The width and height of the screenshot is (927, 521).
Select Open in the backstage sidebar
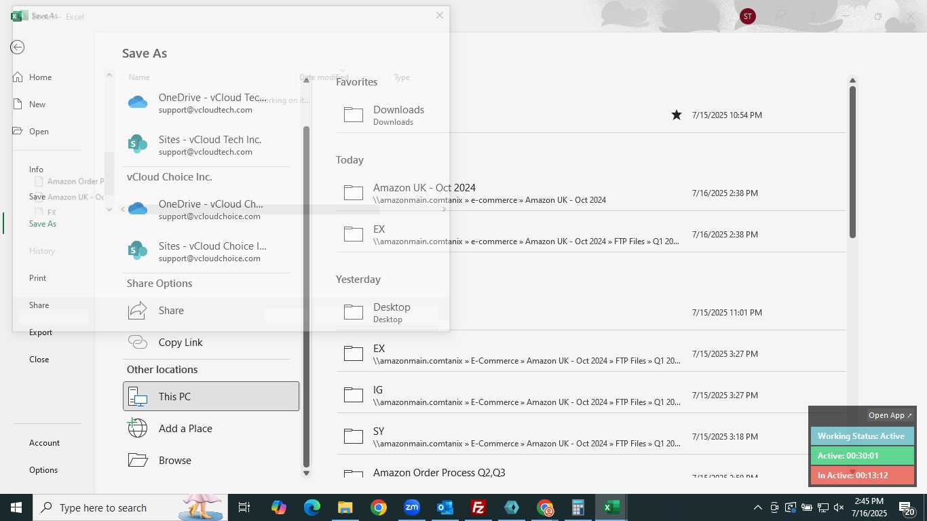(39, 132)
